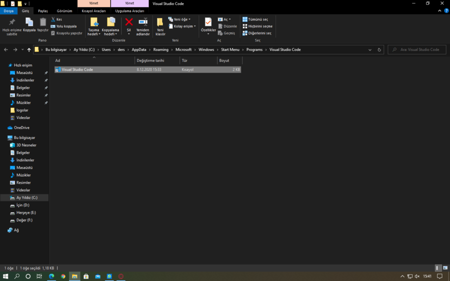This screenshot has height=281, width=450.
Task: Expand Yeni öğe menu
Action: [179, 19]
